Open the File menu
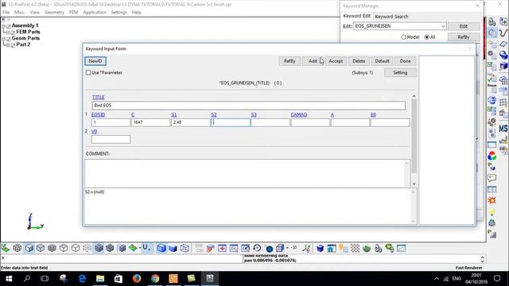509x286 pixels. point(6,13)
